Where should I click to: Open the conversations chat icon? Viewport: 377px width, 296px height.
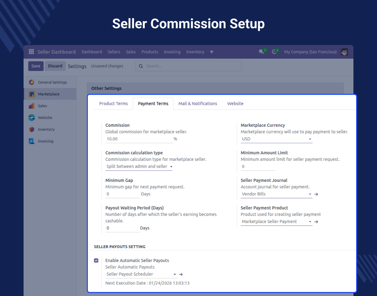(261, 52)
